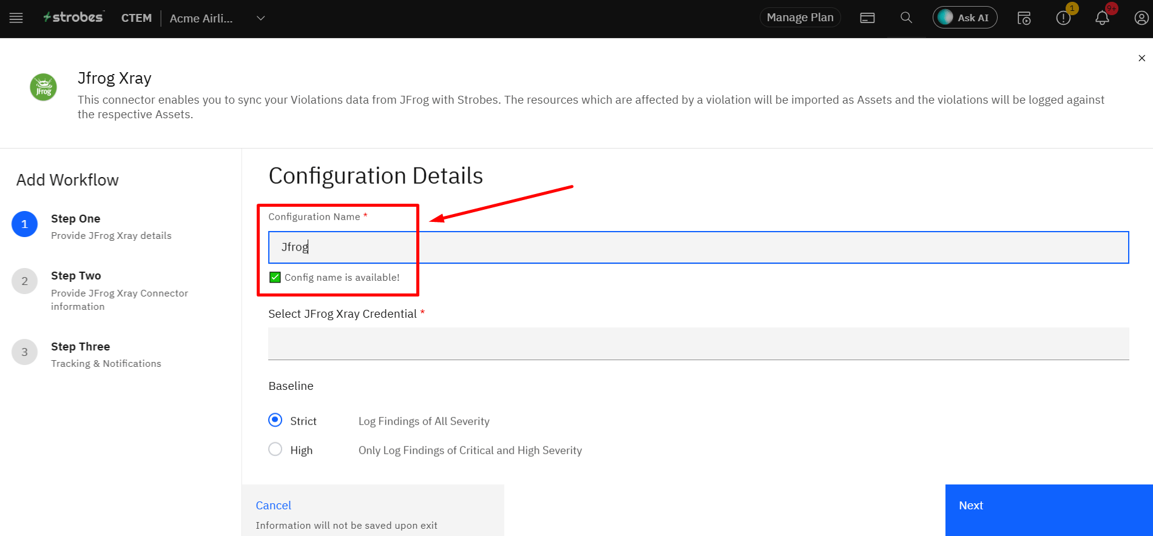Select the High baseline radio button
Image resolution: width=1153 pixels, height=536 pixels.
tap(276, 449)
